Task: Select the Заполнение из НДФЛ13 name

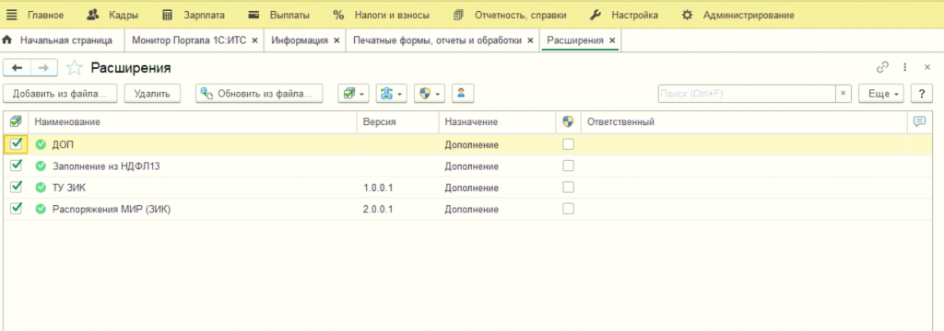Action: pyautogui.click(x=107, y=165)
